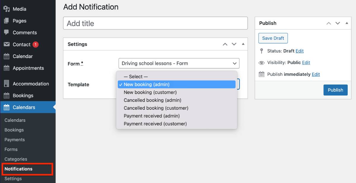Open the Notifications submenu item
The height and width of the screenshot is (183, 356).
click(18, 169)
